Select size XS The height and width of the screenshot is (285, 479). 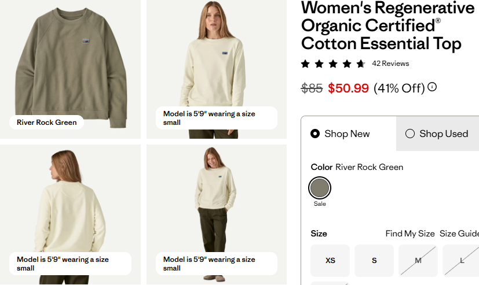(330, 260)
